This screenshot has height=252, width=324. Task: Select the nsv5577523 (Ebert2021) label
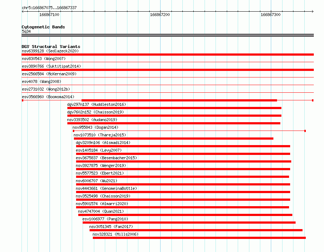click(100, 173)
